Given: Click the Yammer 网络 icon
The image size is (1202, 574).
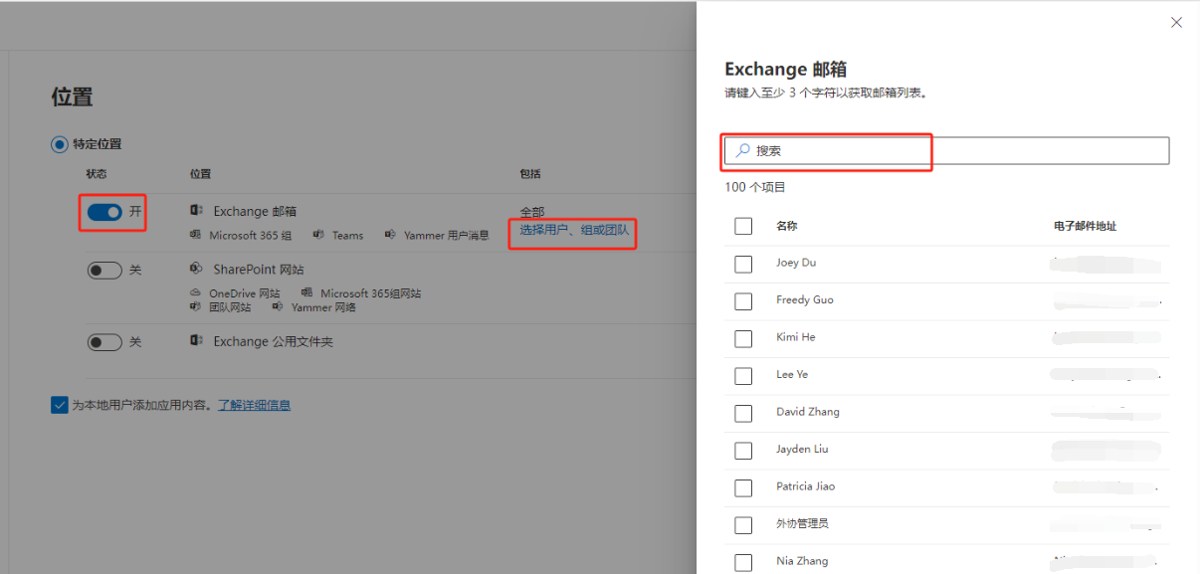Looking at the screenshot, I should tap(278, 307).
